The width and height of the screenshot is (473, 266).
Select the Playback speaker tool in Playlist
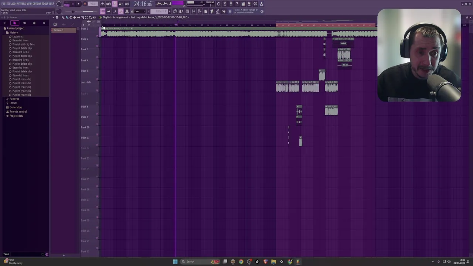coord(94,17)
